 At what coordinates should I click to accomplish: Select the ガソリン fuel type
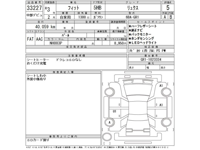pos(98,17)
